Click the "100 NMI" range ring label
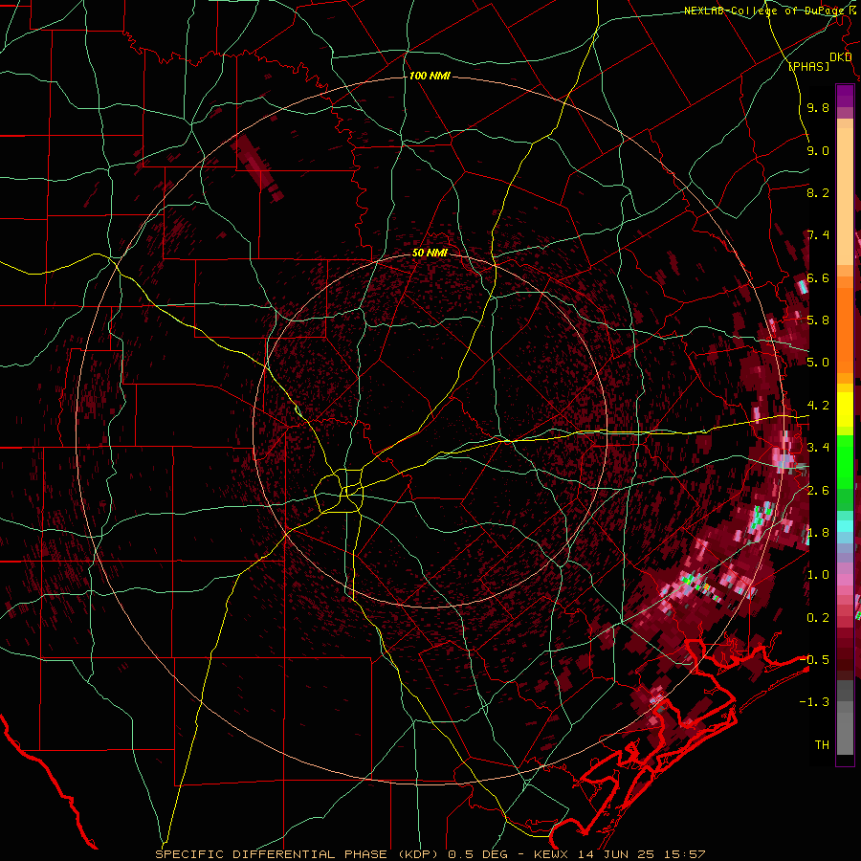 coord(430,76)
